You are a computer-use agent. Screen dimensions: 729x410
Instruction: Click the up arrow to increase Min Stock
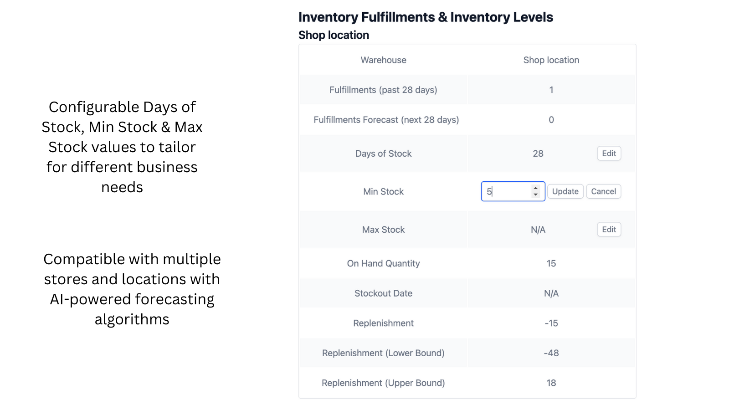535,188
